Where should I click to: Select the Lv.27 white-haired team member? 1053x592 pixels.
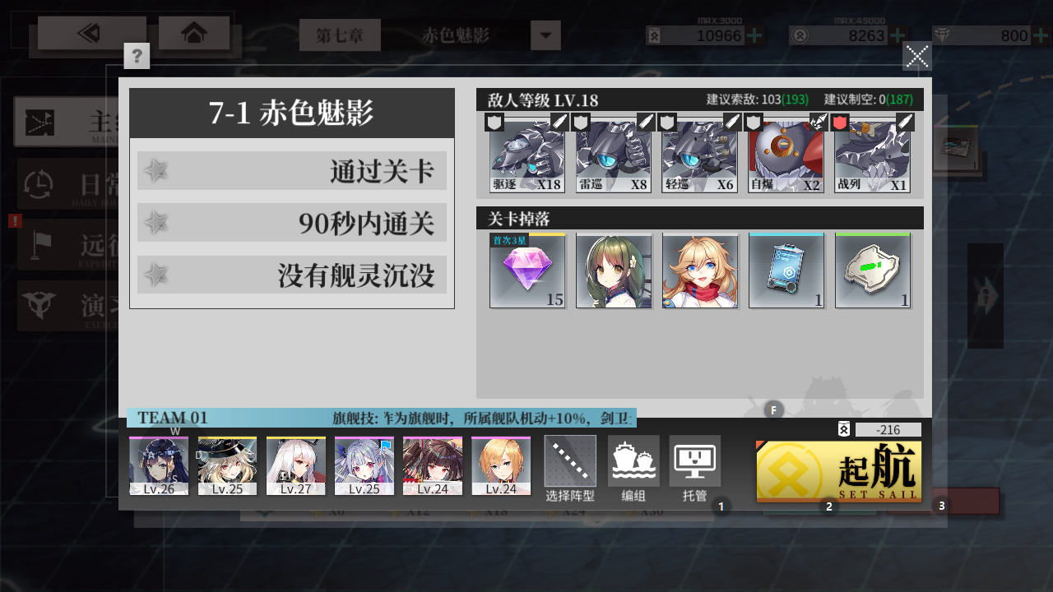(296, 466)
